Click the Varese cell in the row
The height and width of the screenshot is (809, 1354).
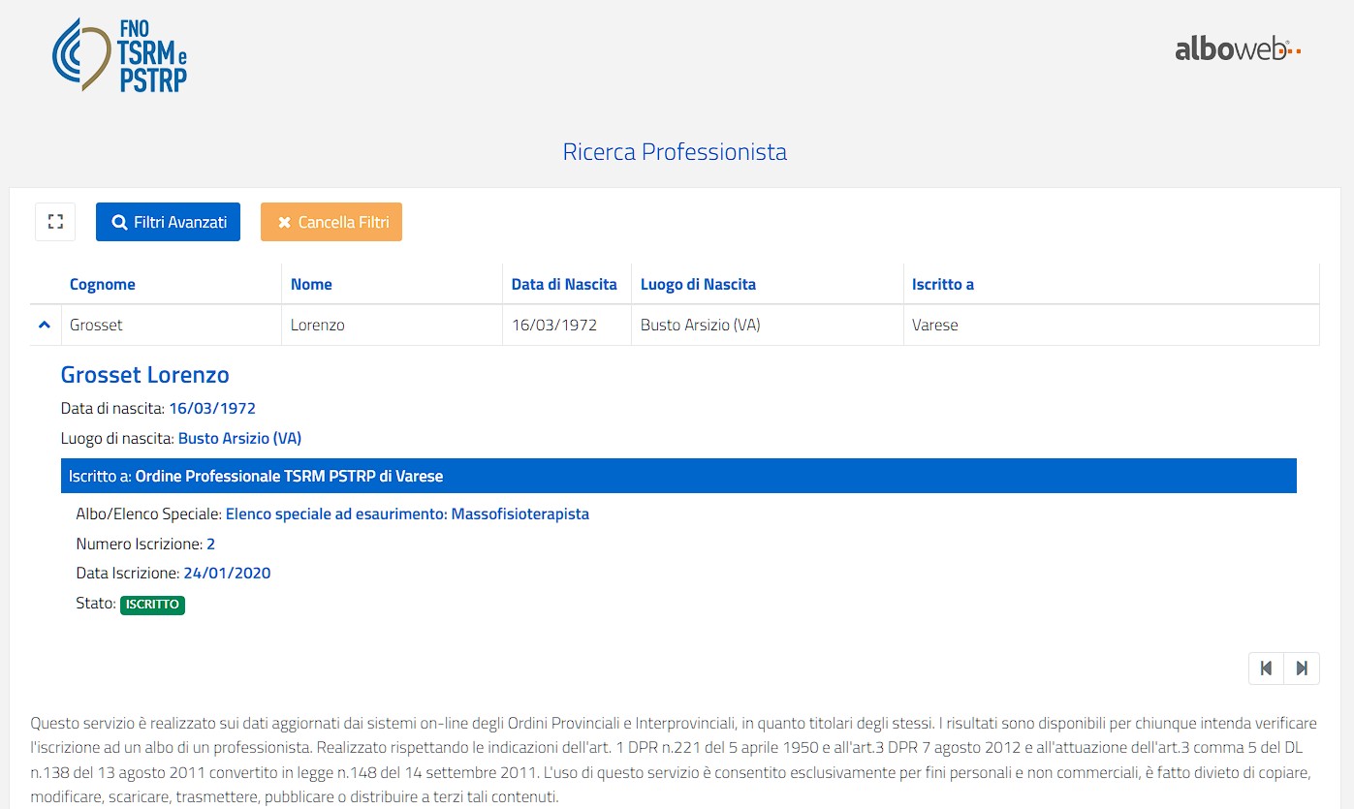(x=934, y=326)
